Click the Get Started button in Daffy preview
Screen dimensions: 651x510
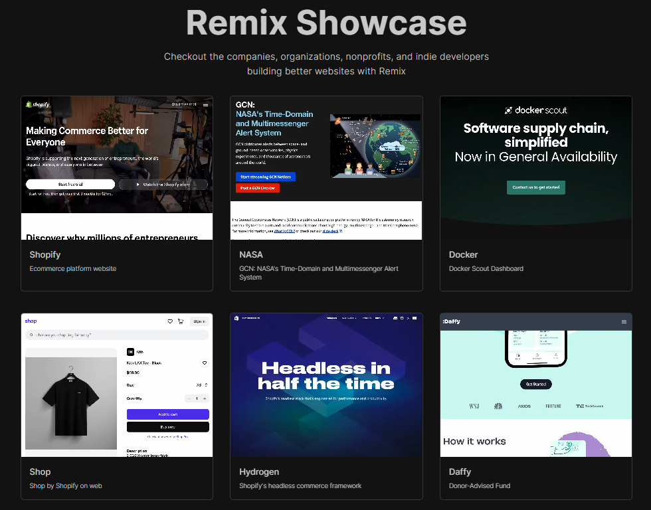pyautogui.click(x=536, y=384)
